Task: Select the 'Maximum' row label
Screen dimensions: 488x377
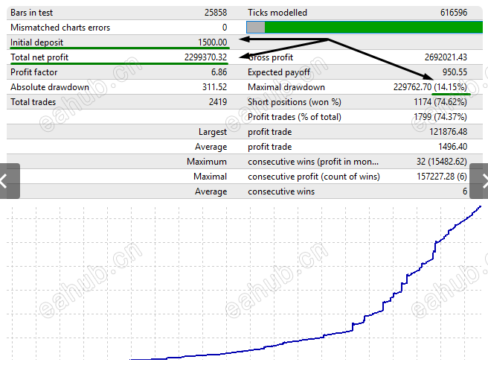Action: click(x=207, y=162)
